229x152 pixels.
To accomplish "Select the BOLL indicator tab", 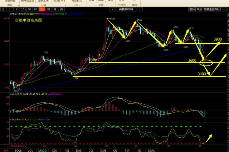I will 18,151.
